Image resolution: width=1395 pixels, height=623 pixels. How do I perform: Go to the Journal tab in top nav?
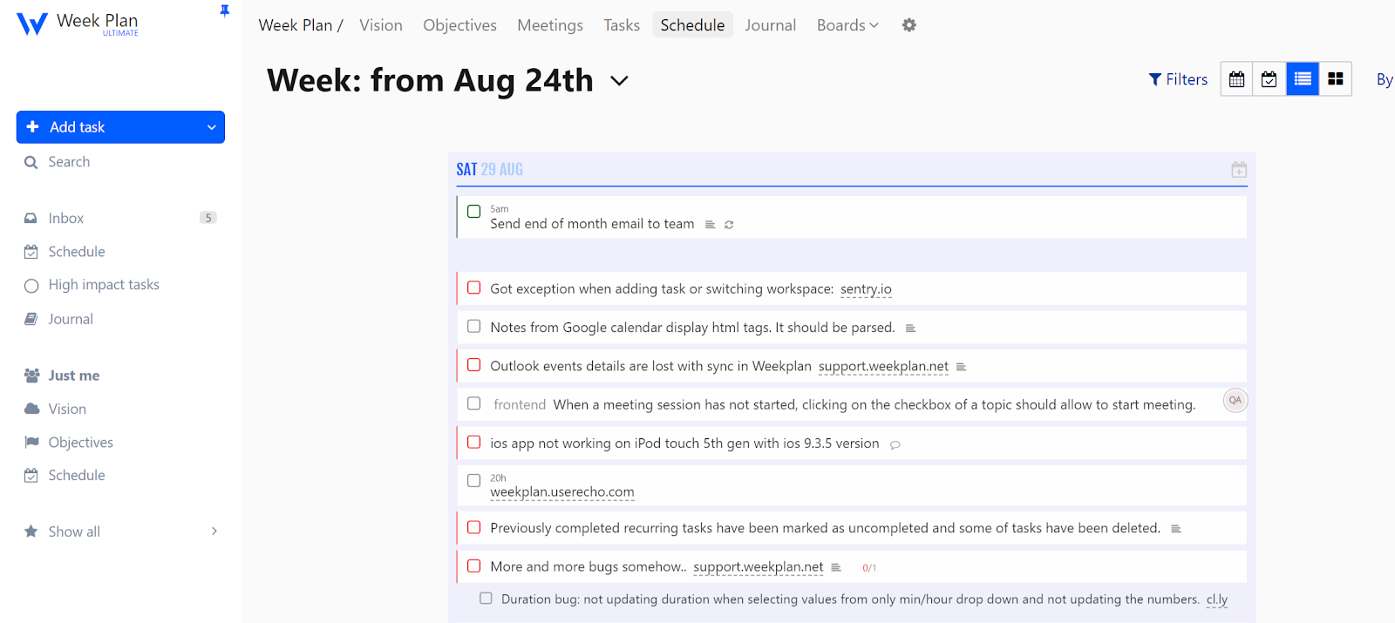770,25
